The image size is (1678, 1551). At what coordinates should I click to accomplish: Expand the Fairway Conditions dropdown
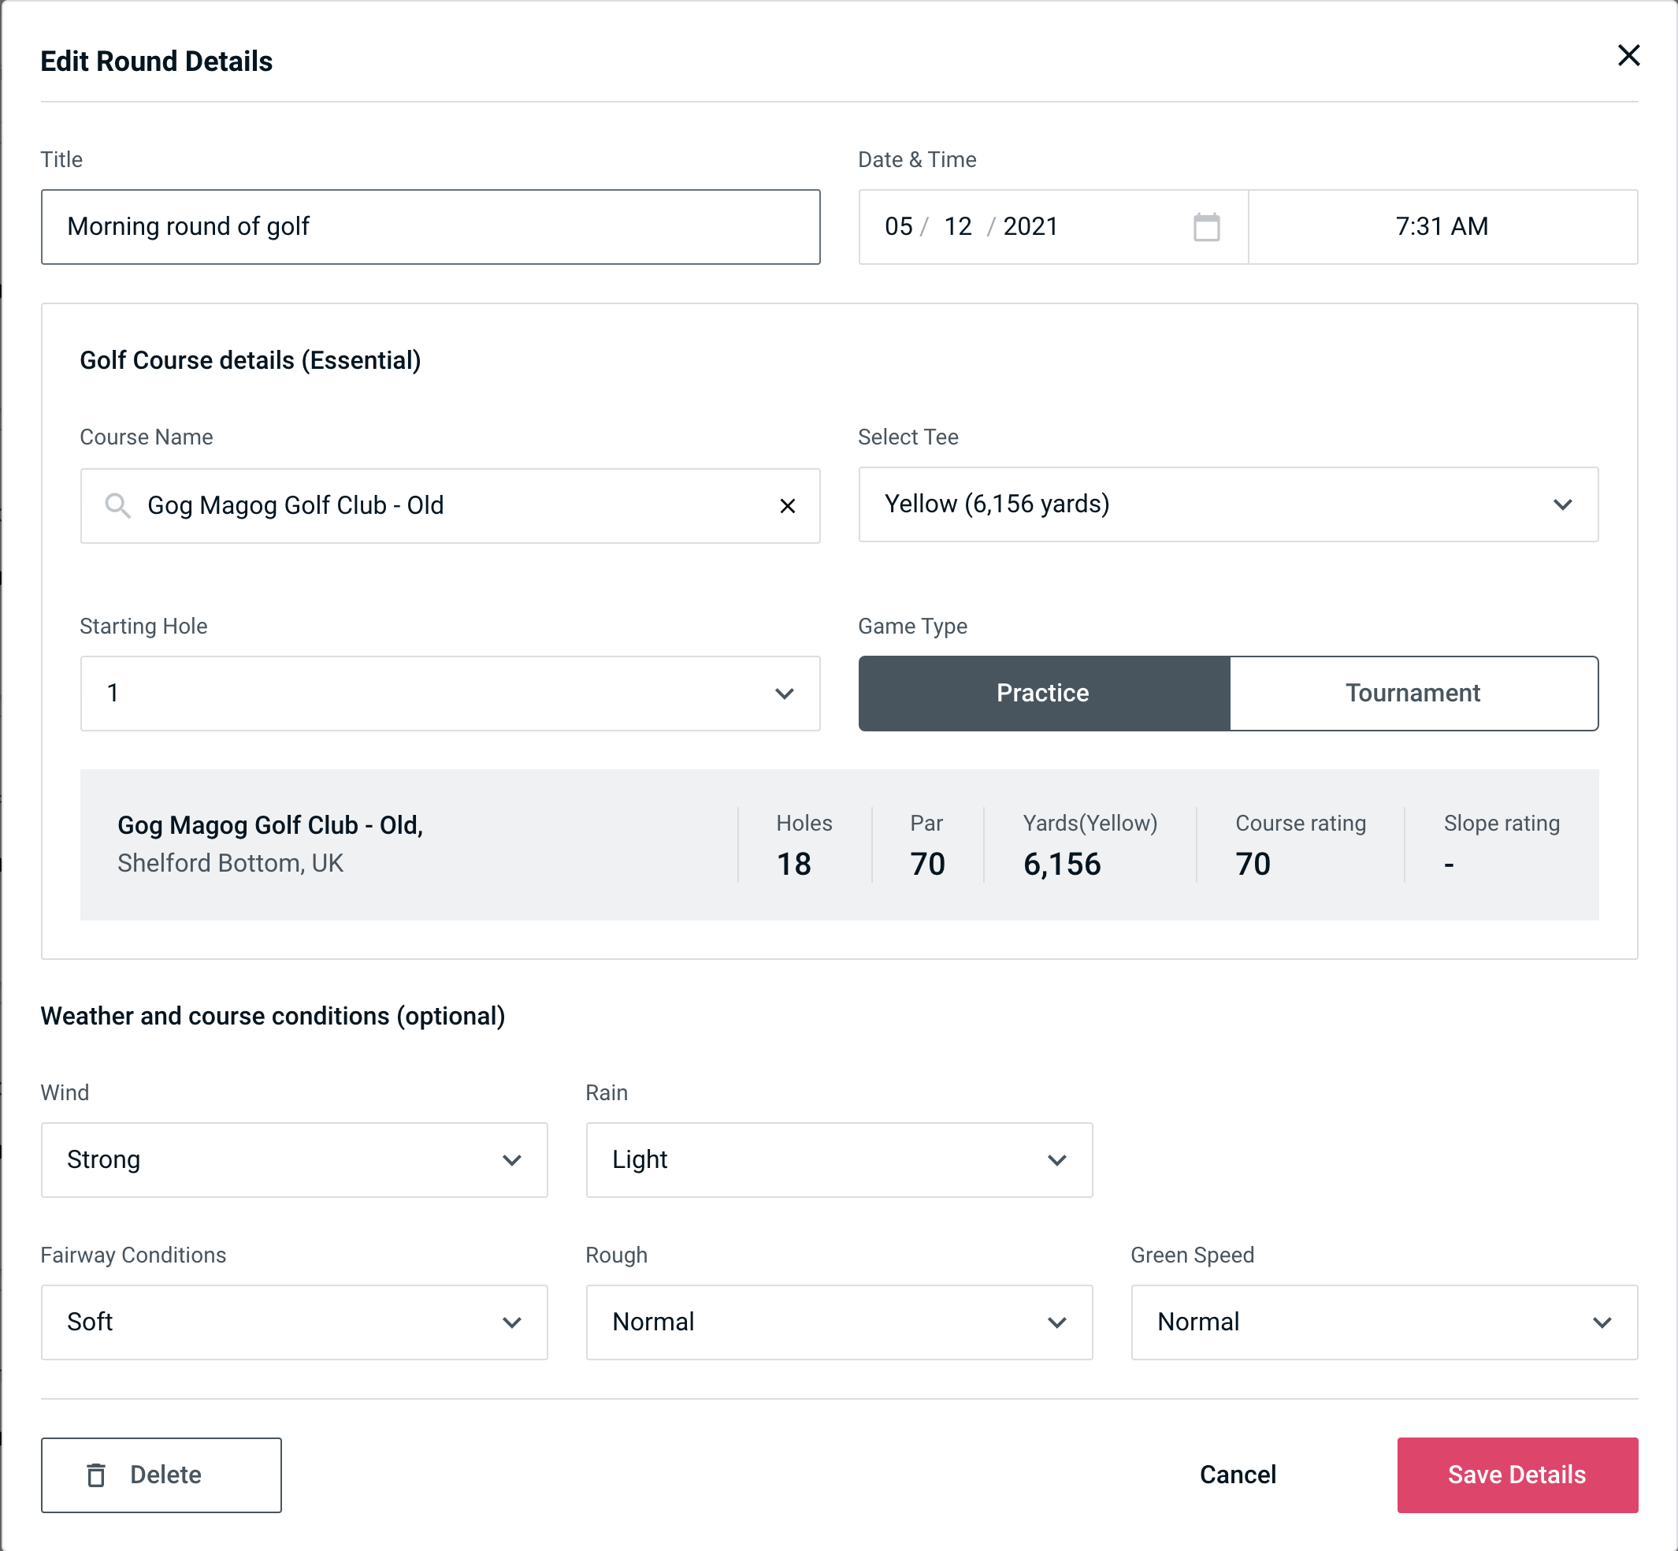(x=294, y=1322)
